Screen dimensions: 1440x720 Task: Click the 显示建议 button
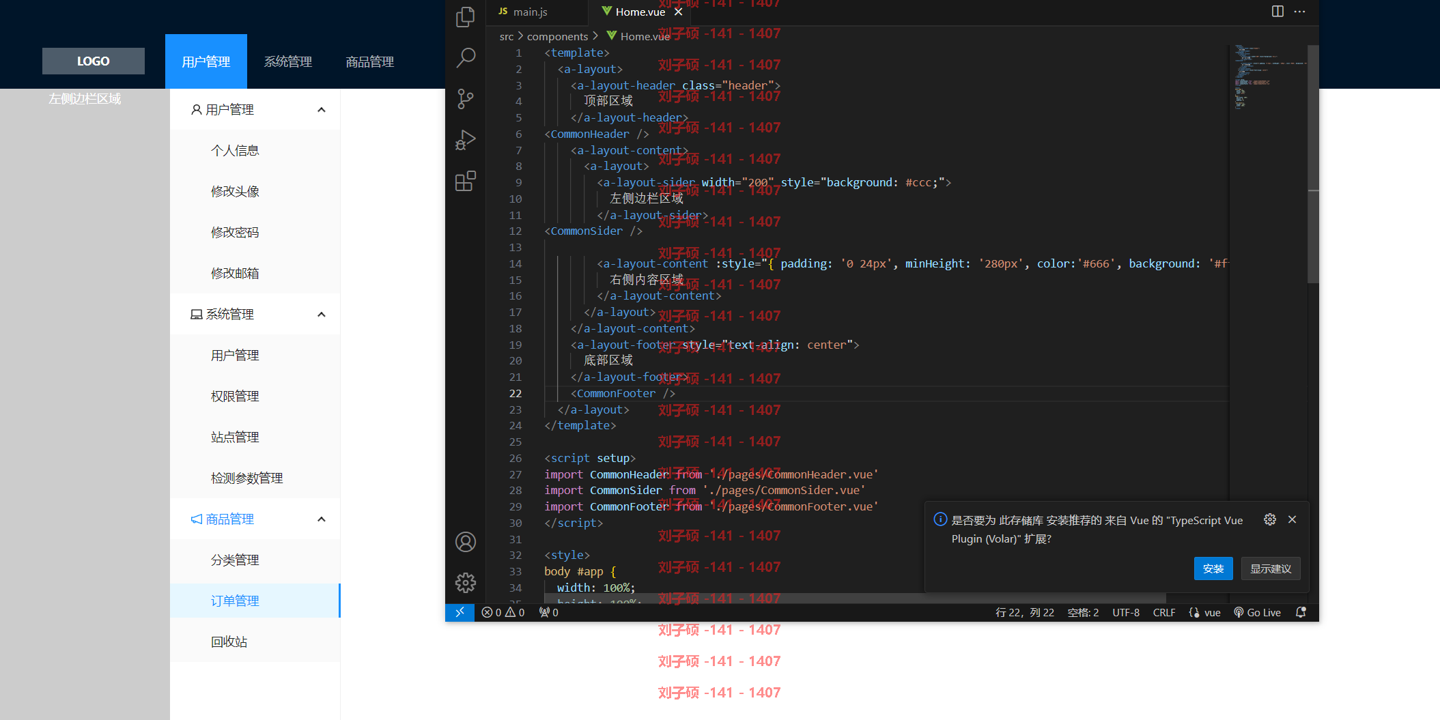coord(1271,568)
